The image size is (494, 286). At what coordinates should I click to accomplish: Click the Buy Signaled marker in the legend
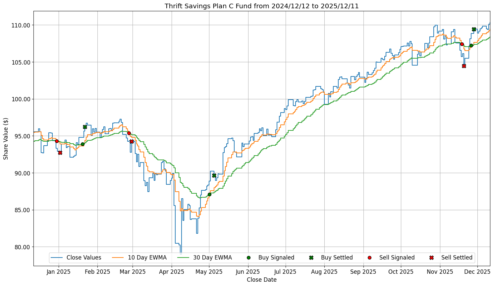(x=248, y=258)
